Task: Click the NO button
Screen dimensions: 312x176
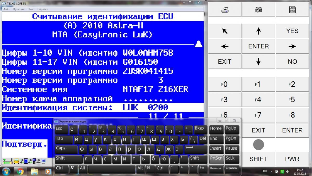Action: pyautogui.click(x=292, y=62)
